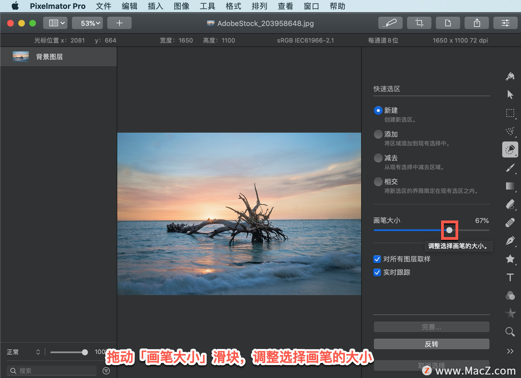This screenshot has height=378, width=521.
Task: Disable the 对所有图层取样 checkbox
Action: click(x=377, y=259)
